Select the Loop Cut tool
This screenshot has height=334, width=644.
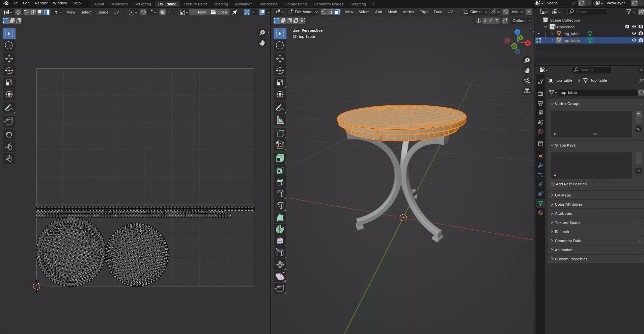pyautogui.click(x=280, y=194)
